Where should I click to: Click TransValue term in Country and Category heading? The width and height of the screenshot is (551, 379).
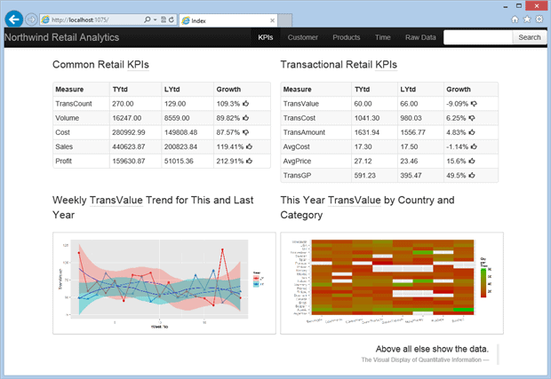pos(355,200)
